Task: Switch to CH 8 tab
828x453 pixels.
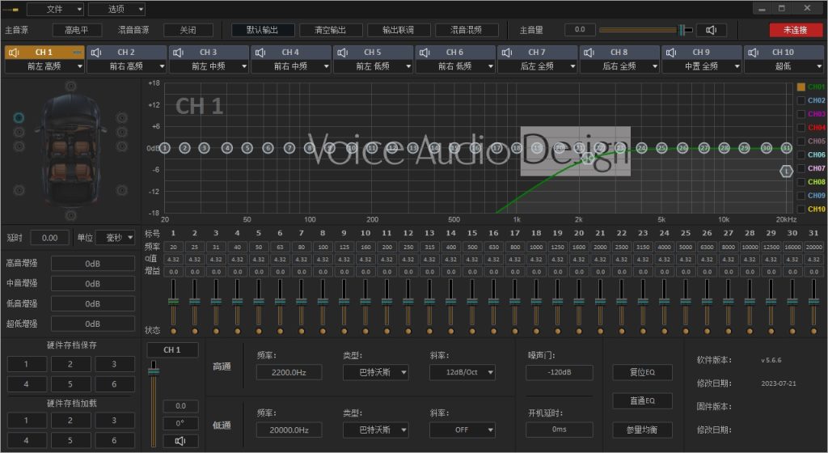Action: [x=619, y=53]
